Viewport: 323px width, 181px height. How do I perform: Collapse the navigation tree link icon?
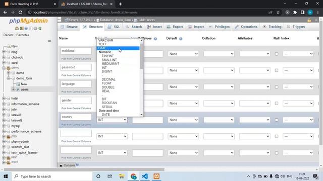click(x=49, y=41)
